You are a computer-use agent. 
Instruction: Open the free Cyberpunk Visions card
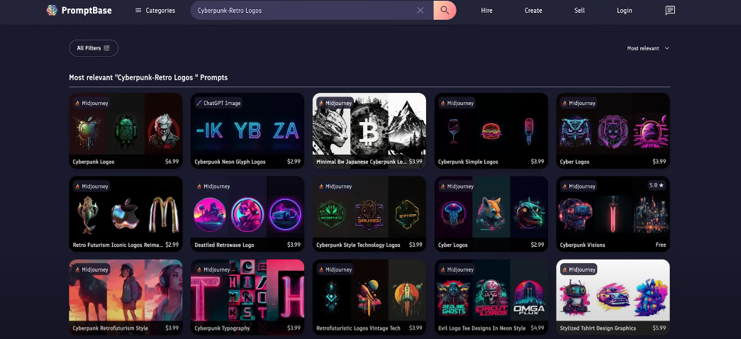tap(613, 213)
